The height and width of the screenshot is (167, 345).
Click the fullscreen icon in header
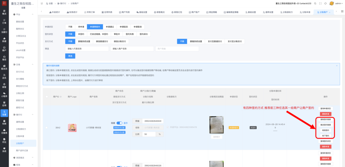point(320,3)
